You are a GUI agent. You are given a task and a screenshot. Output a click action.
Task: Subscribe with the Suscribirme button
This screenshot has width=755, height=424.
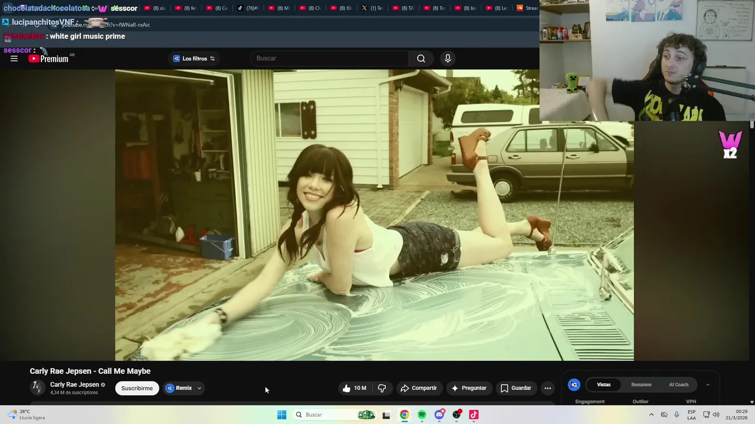pyautogui.click(x=137, y=388)
